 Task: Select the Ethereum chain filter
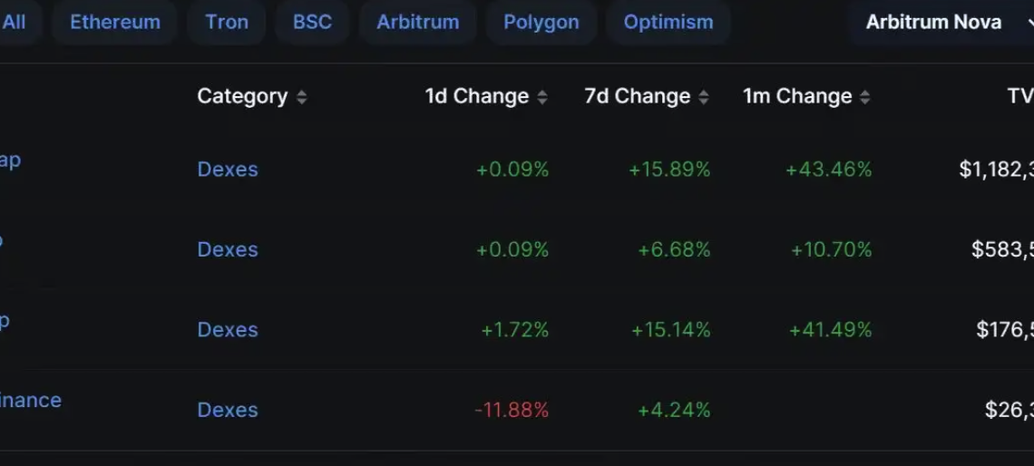click(115, 22)
